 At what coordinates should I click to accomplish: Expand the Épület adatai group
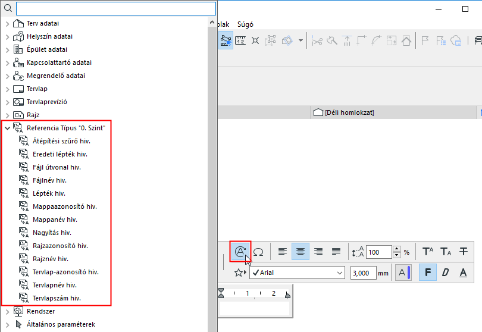tap(7, 50)
